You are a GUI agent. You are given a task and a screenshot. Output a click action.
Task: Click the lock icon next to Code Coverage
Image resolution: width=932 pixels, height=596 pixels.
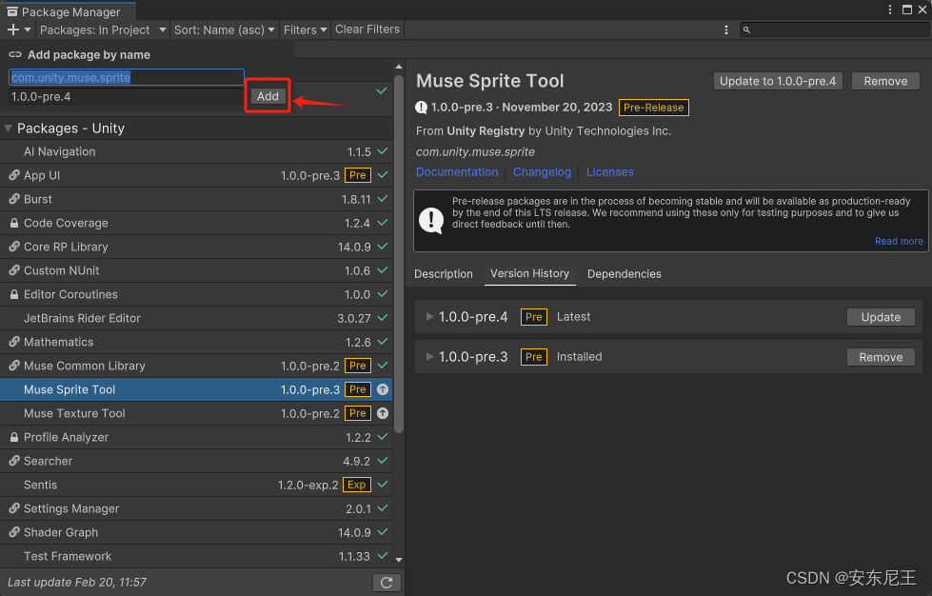click(x=14, y=223)
